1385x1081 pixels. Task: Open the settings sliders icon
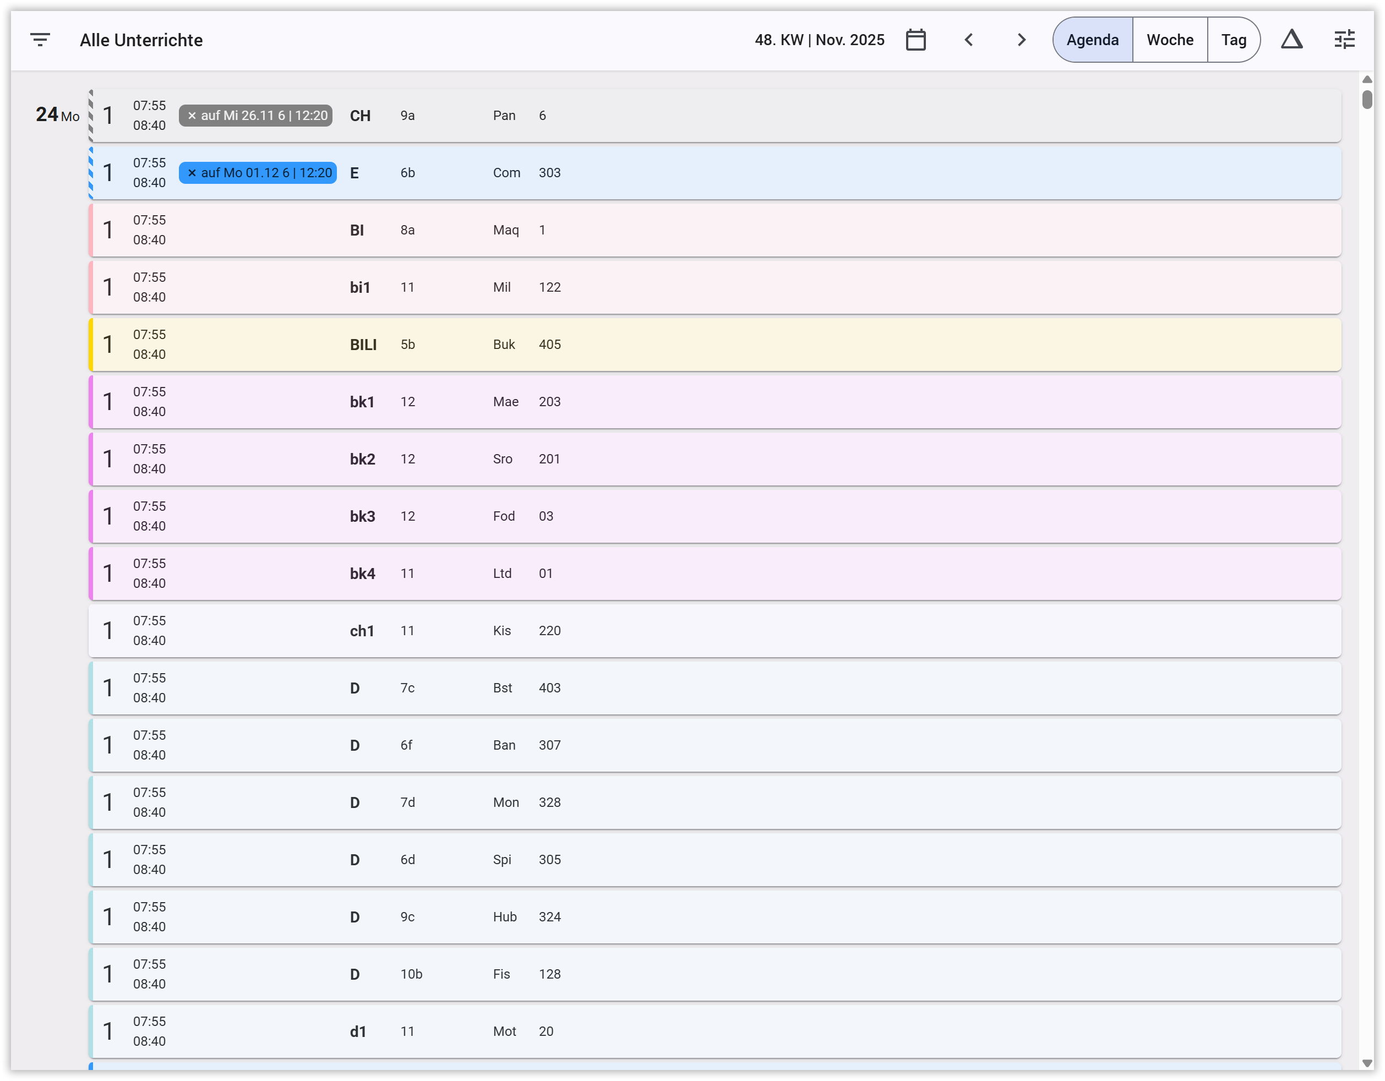coord(1344,40)
